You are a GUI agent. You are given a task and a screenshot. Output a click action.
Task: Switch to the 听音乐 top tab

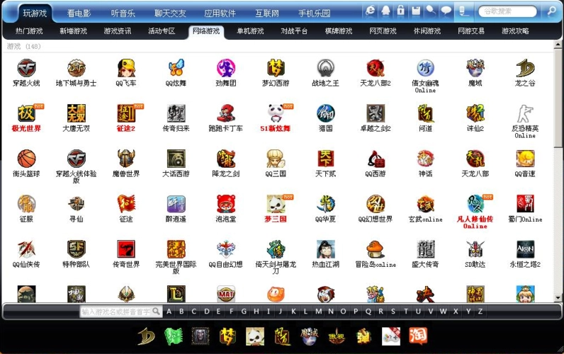123,13
